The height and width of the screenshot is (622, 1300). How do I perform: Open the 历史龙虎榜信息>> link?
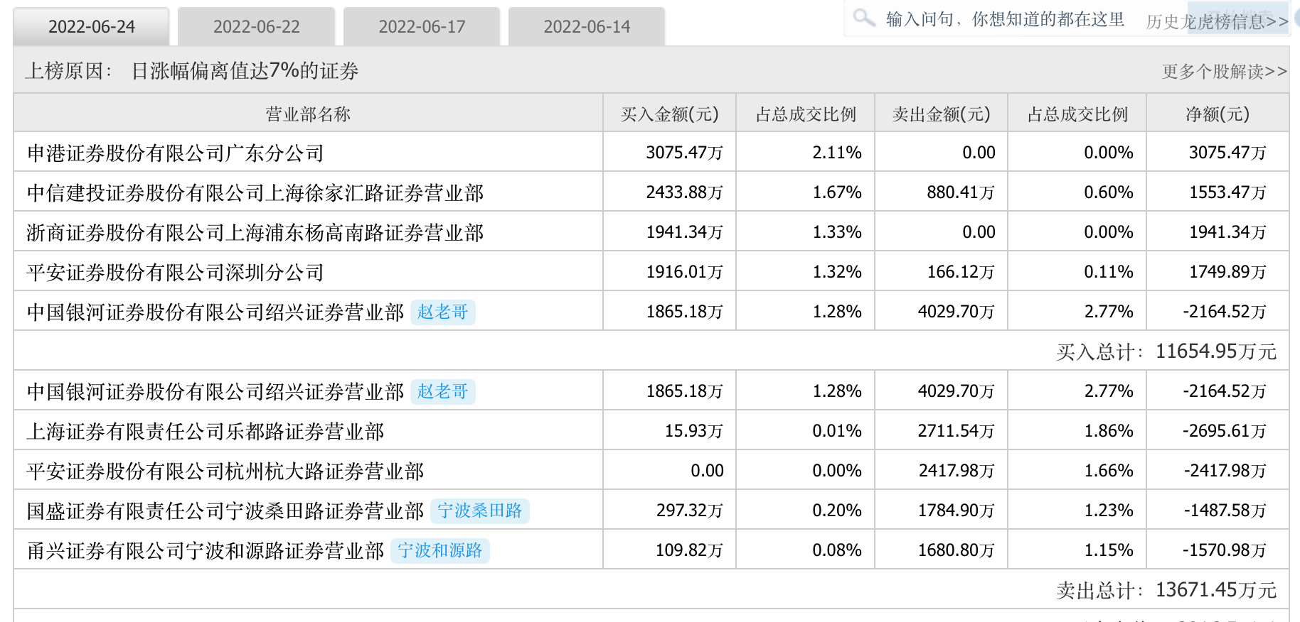pyautogui.click(x=1217, y=22)
